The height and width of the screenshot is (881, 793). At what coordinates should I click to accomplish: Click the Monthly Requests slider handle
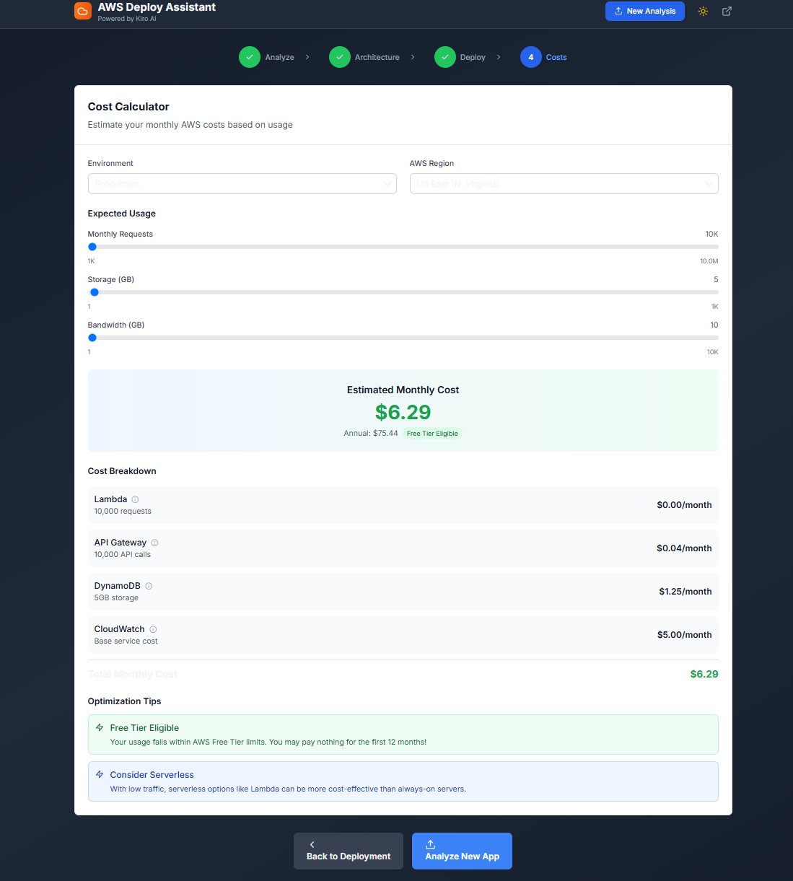tap(92, 247)
